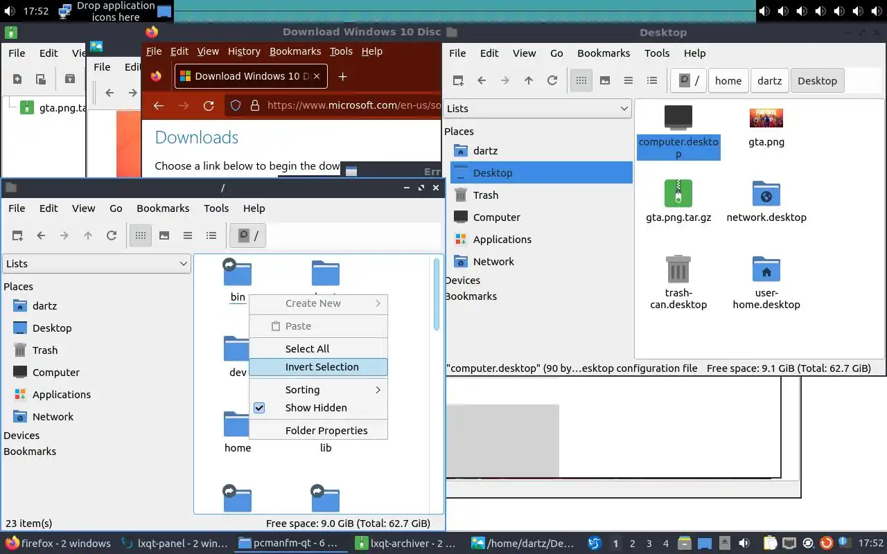
Task: Enable thumbnail view in Desktop window
Action: 605,80
